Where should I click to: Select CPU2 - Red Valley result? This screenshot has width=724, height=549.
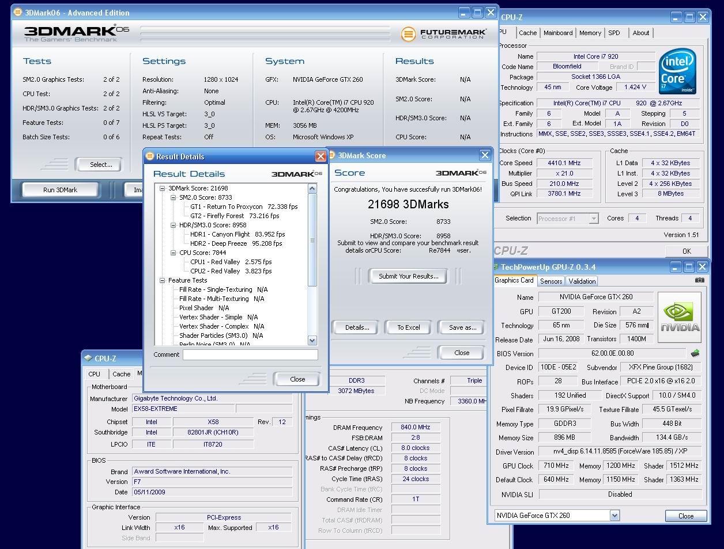(x=231, y=271)
